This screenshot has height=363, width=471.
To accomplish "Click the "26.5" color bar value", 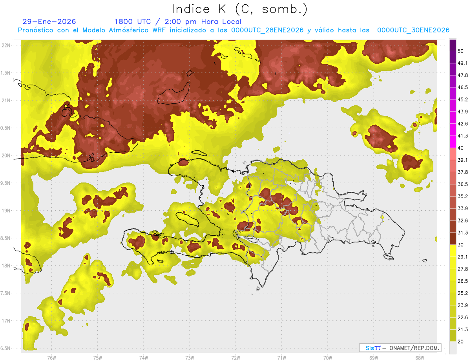I will click(x=463, y=281).
